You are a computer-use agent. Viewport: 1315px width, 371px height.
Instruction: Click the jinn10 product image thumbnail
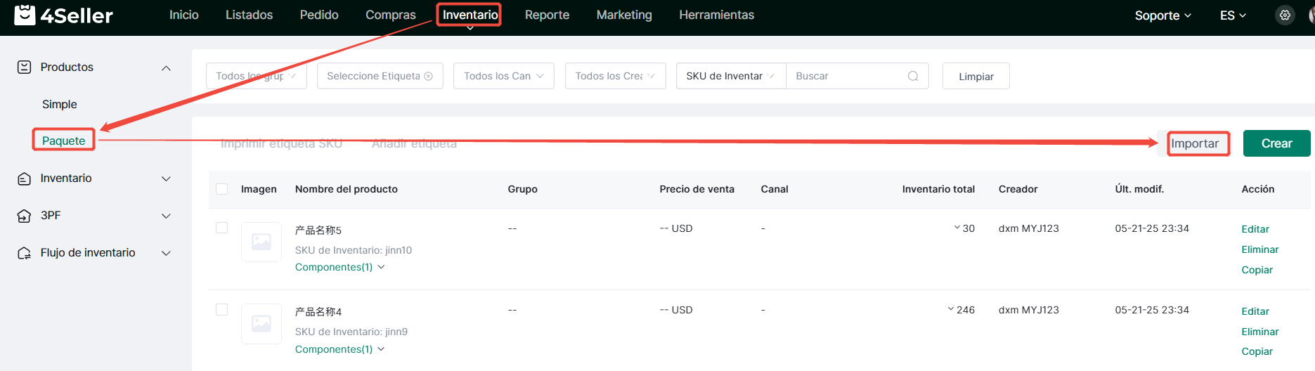click(261, 242)
